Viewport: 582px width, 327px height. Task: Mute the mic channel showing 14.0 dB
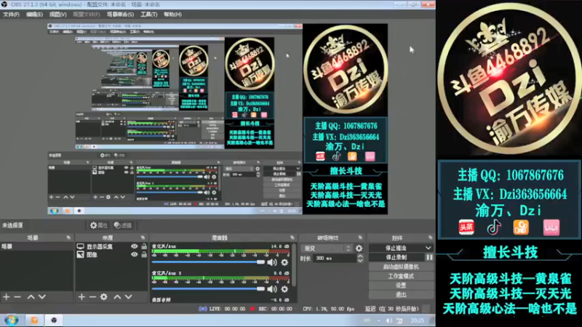(272, 262)
